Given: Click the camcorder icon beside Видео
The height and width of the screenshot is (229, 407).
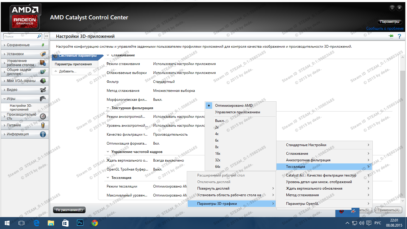Looking at the screenshot, I should pyautogui.click(x=43, y=90).
